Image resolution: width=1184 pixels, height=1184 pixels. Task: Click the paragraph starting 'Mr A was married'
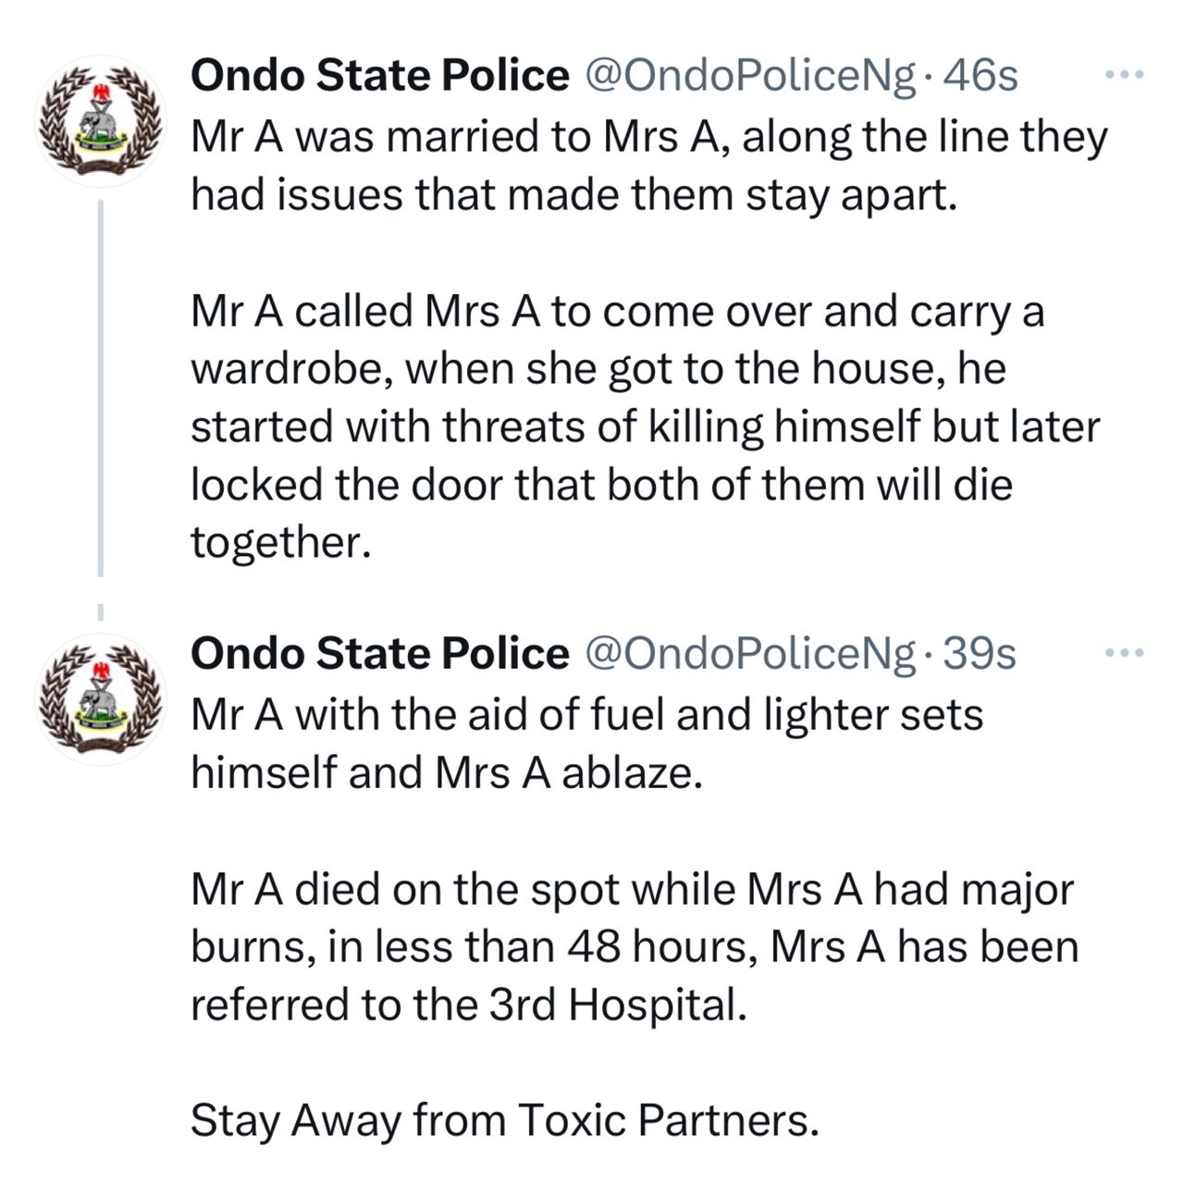(649, 166)
